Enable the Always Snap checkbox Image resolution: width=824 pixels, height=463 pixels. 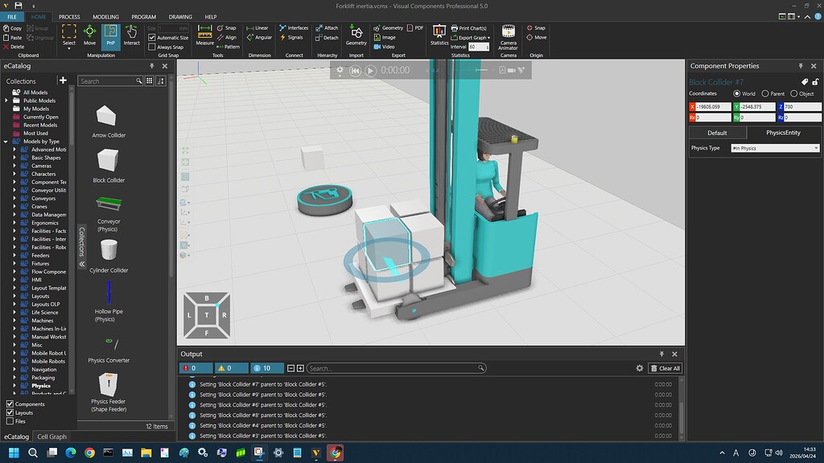tap(152, 47)
